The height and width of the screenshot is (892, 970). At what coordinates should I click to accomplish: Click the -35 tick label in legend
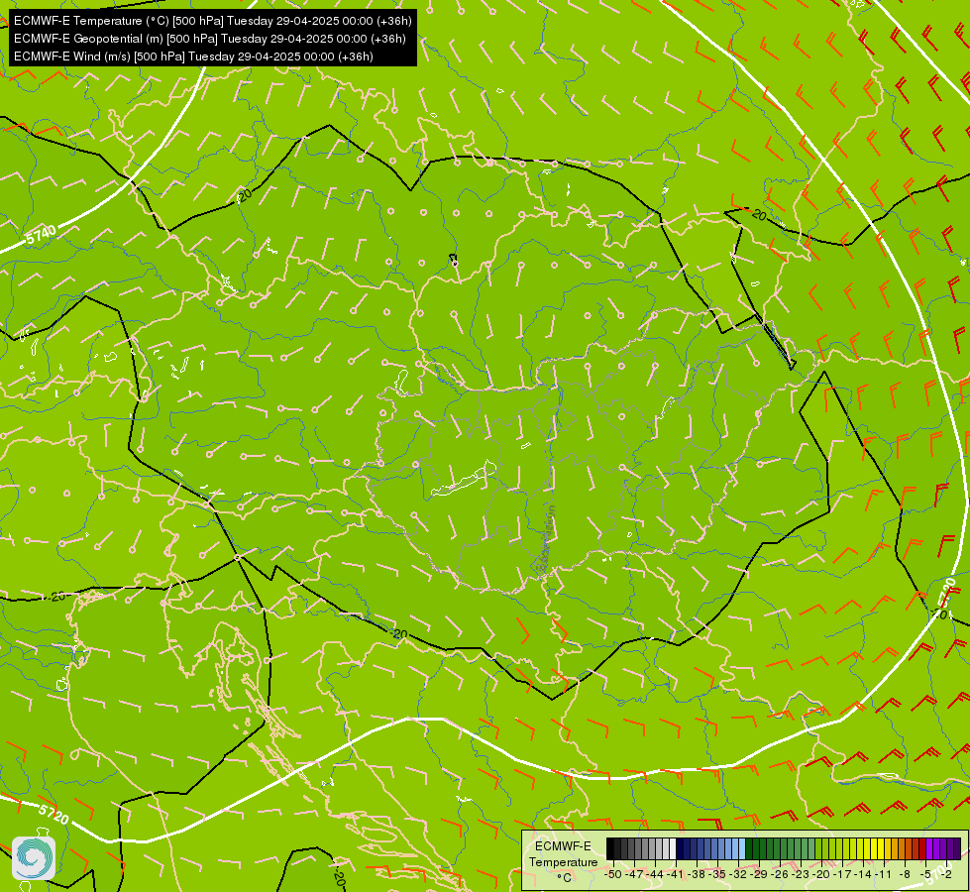pyautogui.click(x=717, y=875)
